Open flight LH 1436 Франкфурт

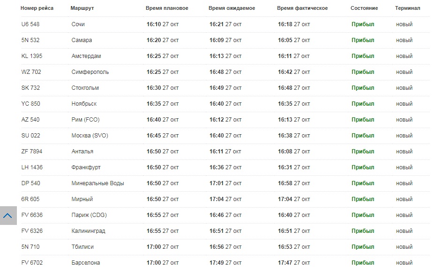tap(225, 167)
